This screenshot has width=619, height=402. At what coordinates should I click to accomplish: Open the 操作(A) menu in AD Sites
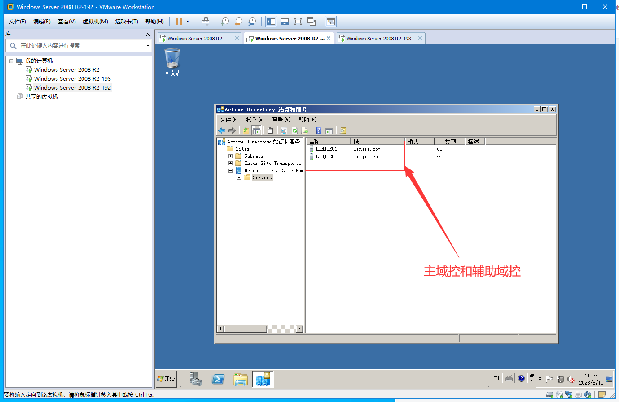255,120
